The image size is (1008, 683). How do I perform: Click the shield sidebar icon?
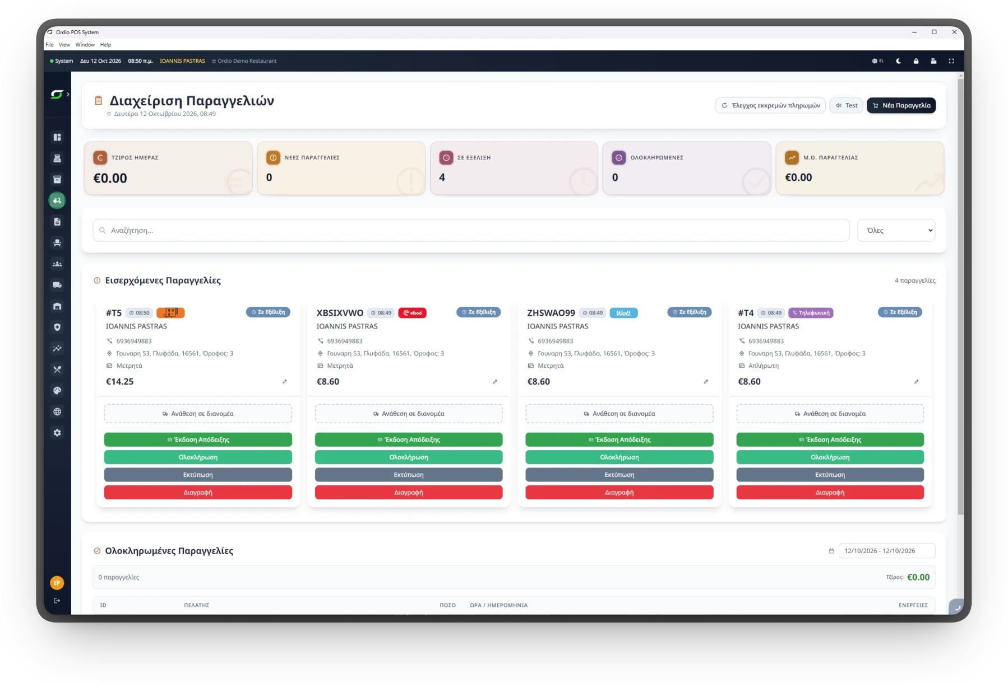coord(57,328)
